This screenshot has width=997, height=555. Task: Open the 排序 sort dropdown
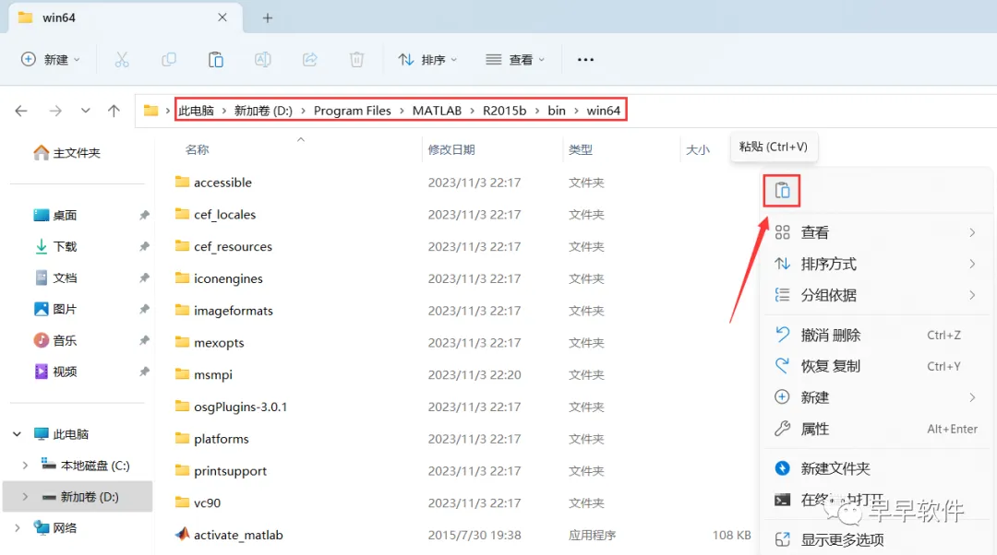tap(428, 60)
